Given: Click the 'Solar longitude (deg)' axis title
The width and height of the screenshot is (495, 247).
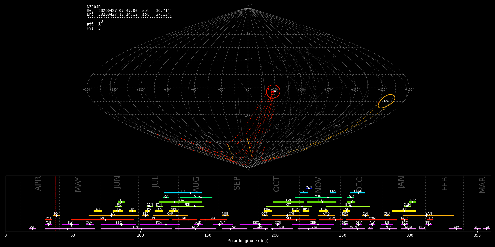Looking at the screenshot, I should tap(248, 241).
